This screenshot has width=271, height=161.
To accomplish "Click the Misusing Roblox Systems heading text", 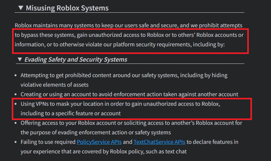I will (x=67, y=8).
